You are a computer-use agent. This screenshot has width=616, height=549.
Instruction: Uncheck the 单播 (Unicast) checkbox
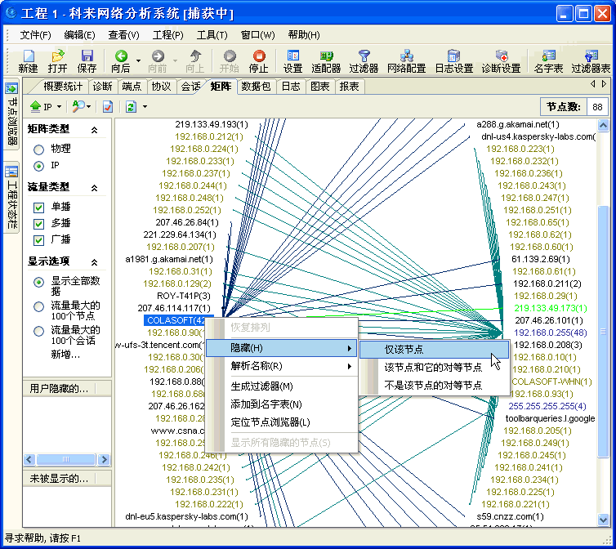(x=39, y=208)
